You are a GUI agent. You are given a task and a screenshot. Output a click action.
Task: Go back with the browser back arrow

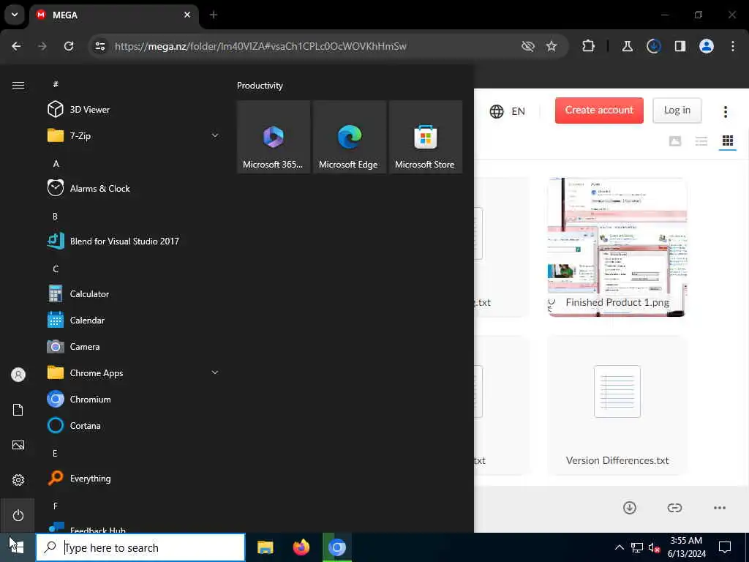16,46
